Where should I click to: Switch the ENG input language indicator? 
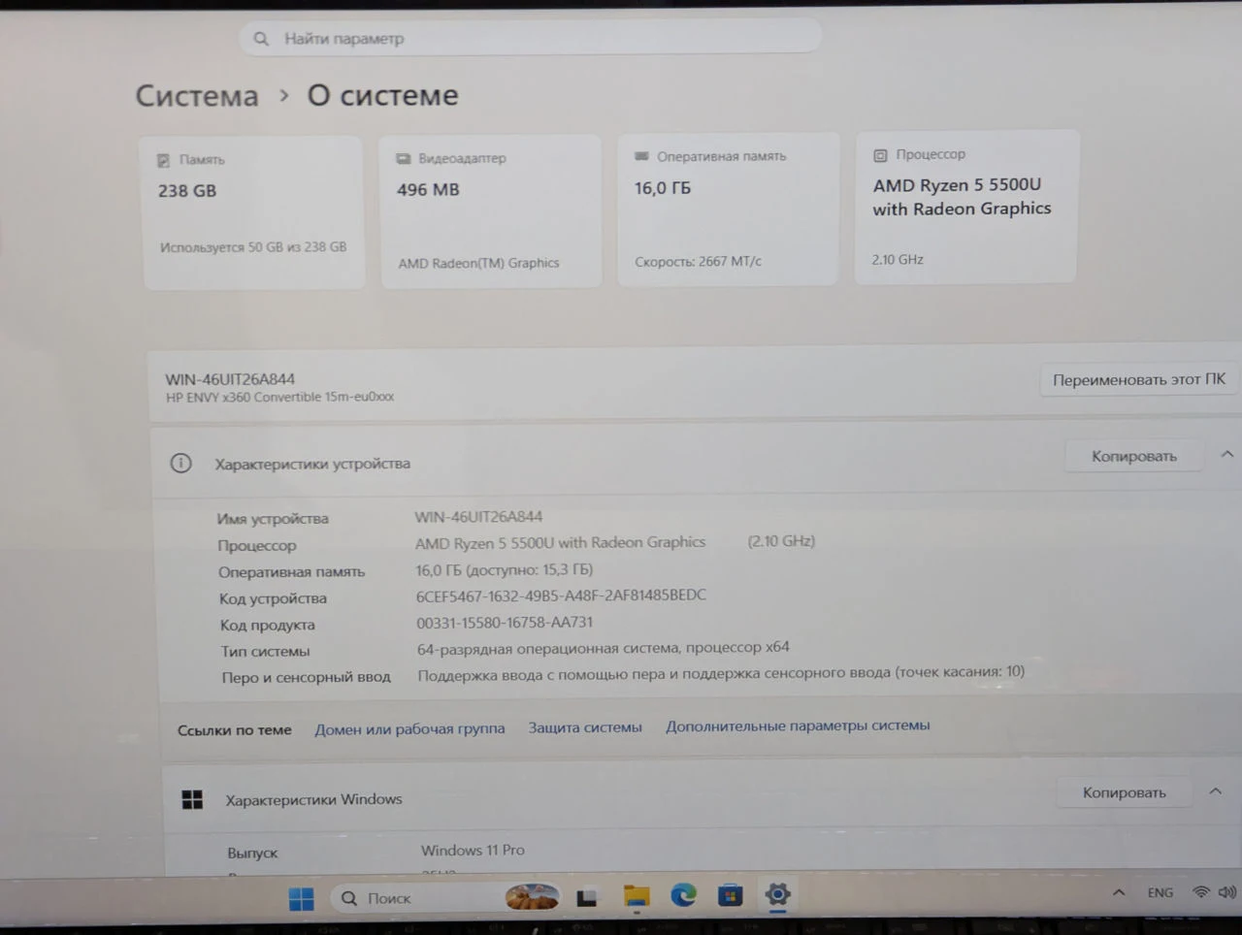point(1160,892)
